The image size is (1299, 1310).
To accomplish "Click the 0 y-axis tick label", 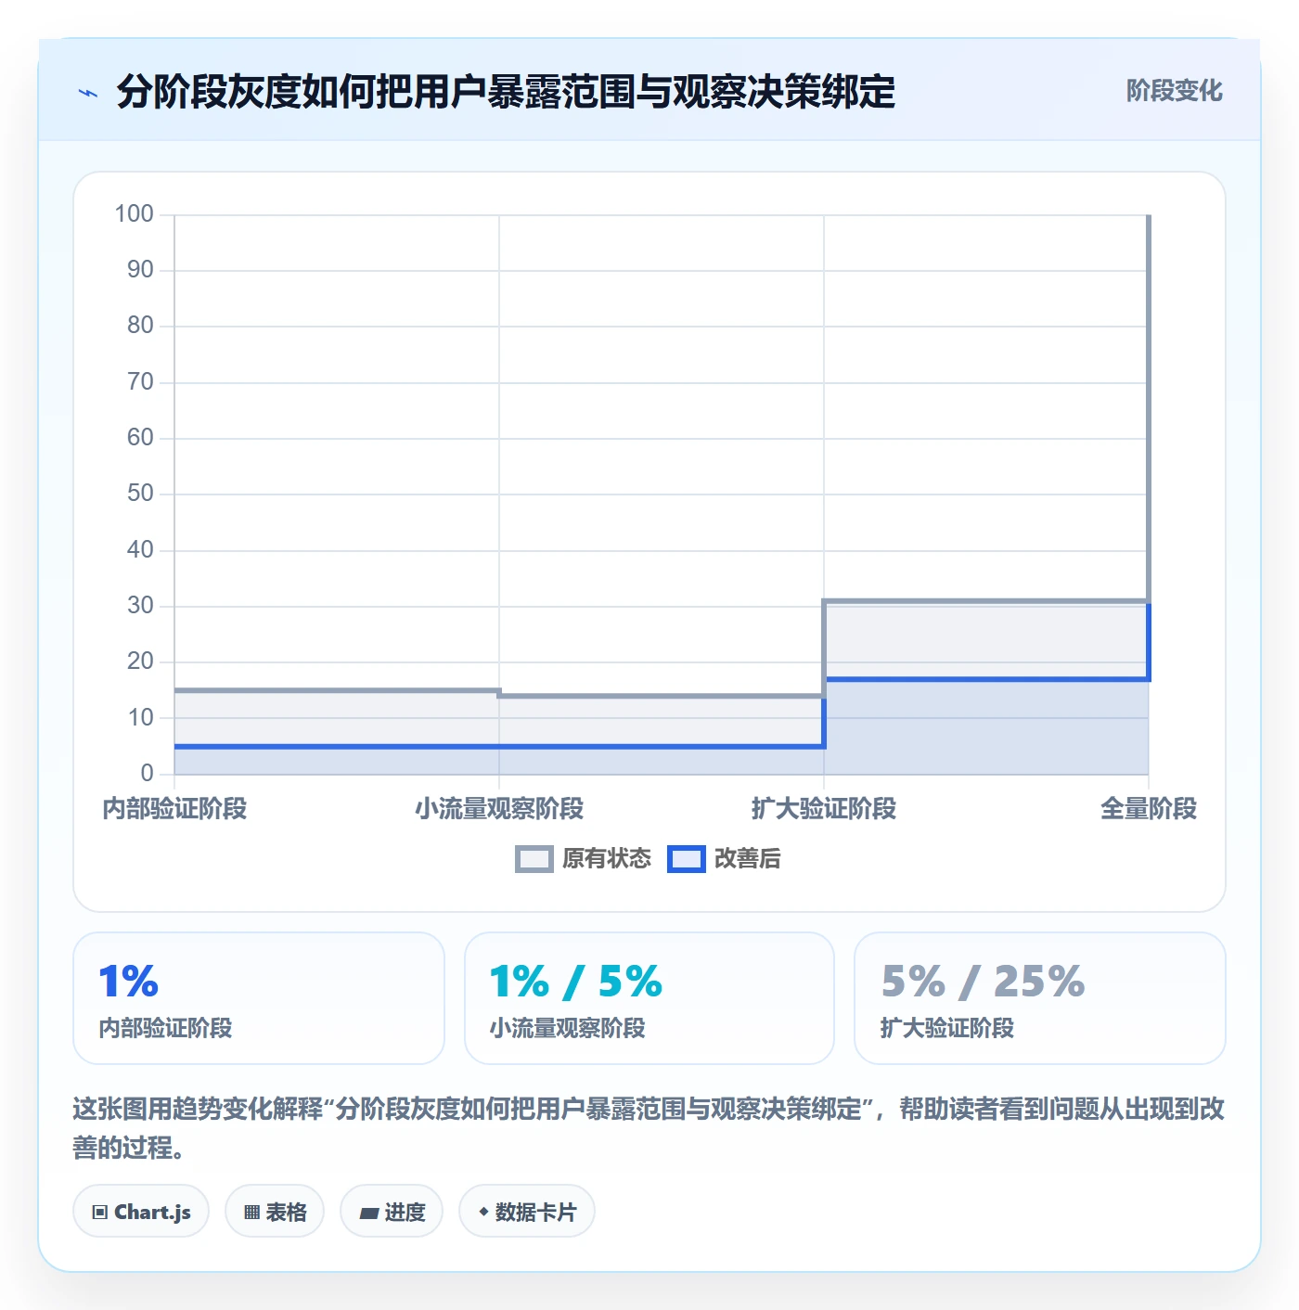I will (x=148, y=773).
